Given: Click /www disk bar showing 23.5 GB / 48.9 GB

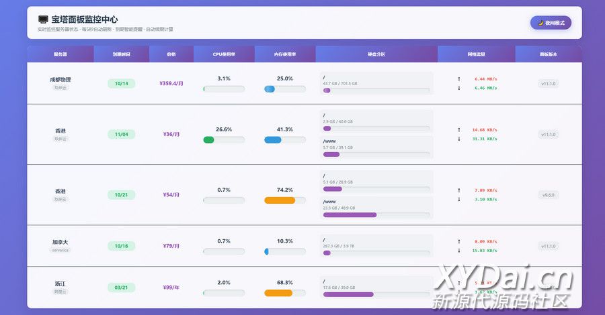Looking at the screenshot, I should pos(376,214).
